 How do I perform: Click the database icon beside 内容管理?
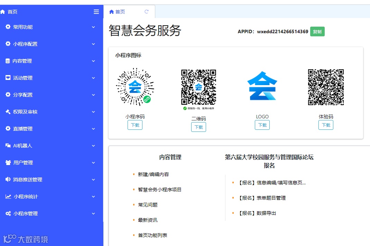pyautogui.click(x=8, y=61)
